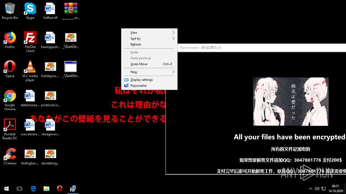Click "All your files have been encrypted" heading

coord(290,137)
